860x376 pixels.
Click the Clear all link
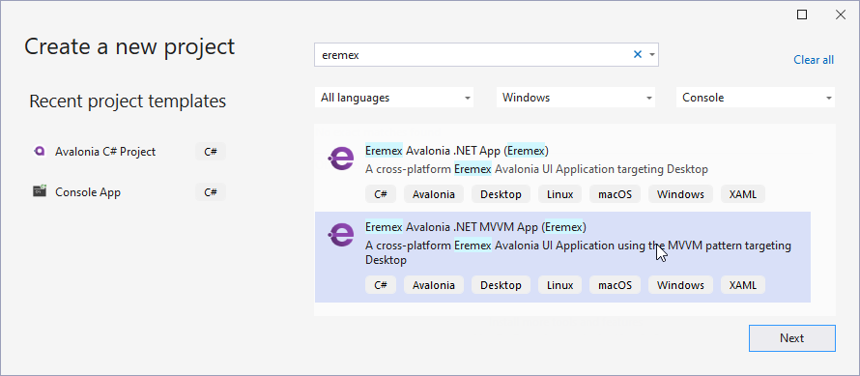(814, 60)
